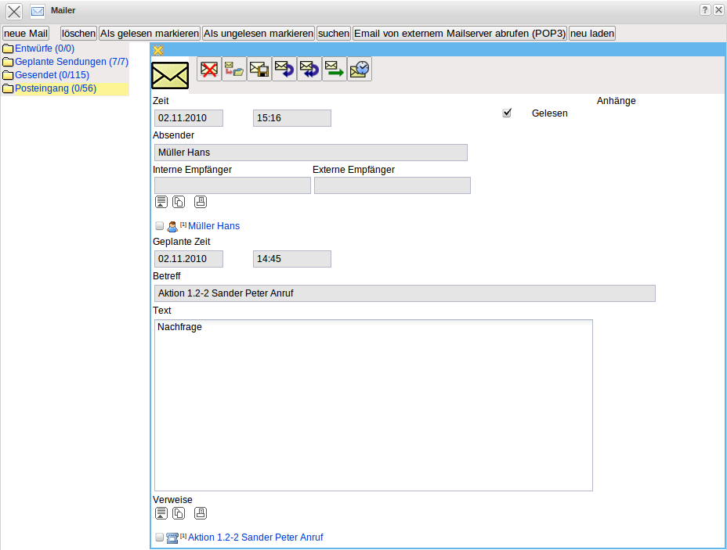
Task: Close the mail detail with yellow X
Action: (157, 50)
